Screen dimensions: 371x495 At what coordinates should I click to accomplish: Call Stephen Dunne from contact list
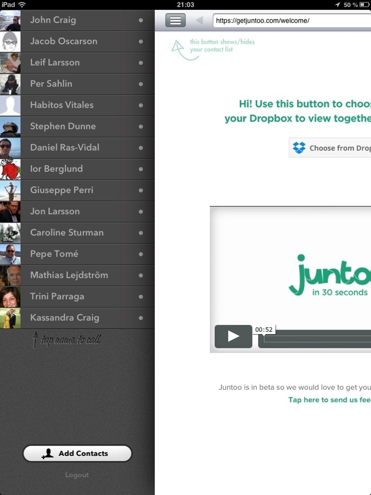63,126
